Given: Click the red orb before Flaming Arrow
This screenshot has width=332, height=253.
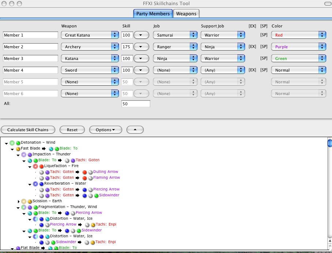Looking at the screenshot, I should [x=84, y=178].
